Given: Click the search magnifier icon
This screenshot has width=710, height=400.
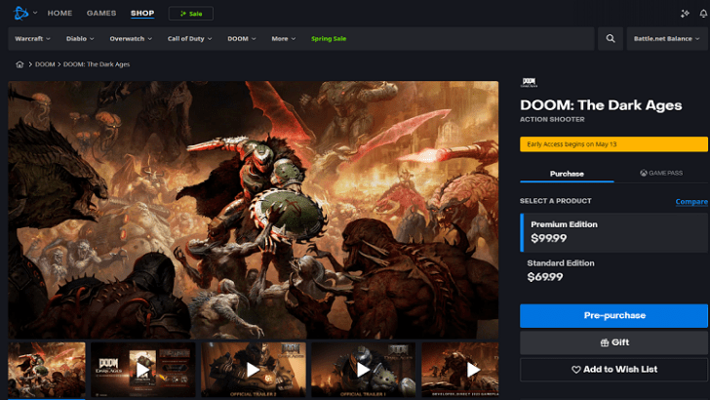Looking at the screenshot, I should click(x=611, y=38).
